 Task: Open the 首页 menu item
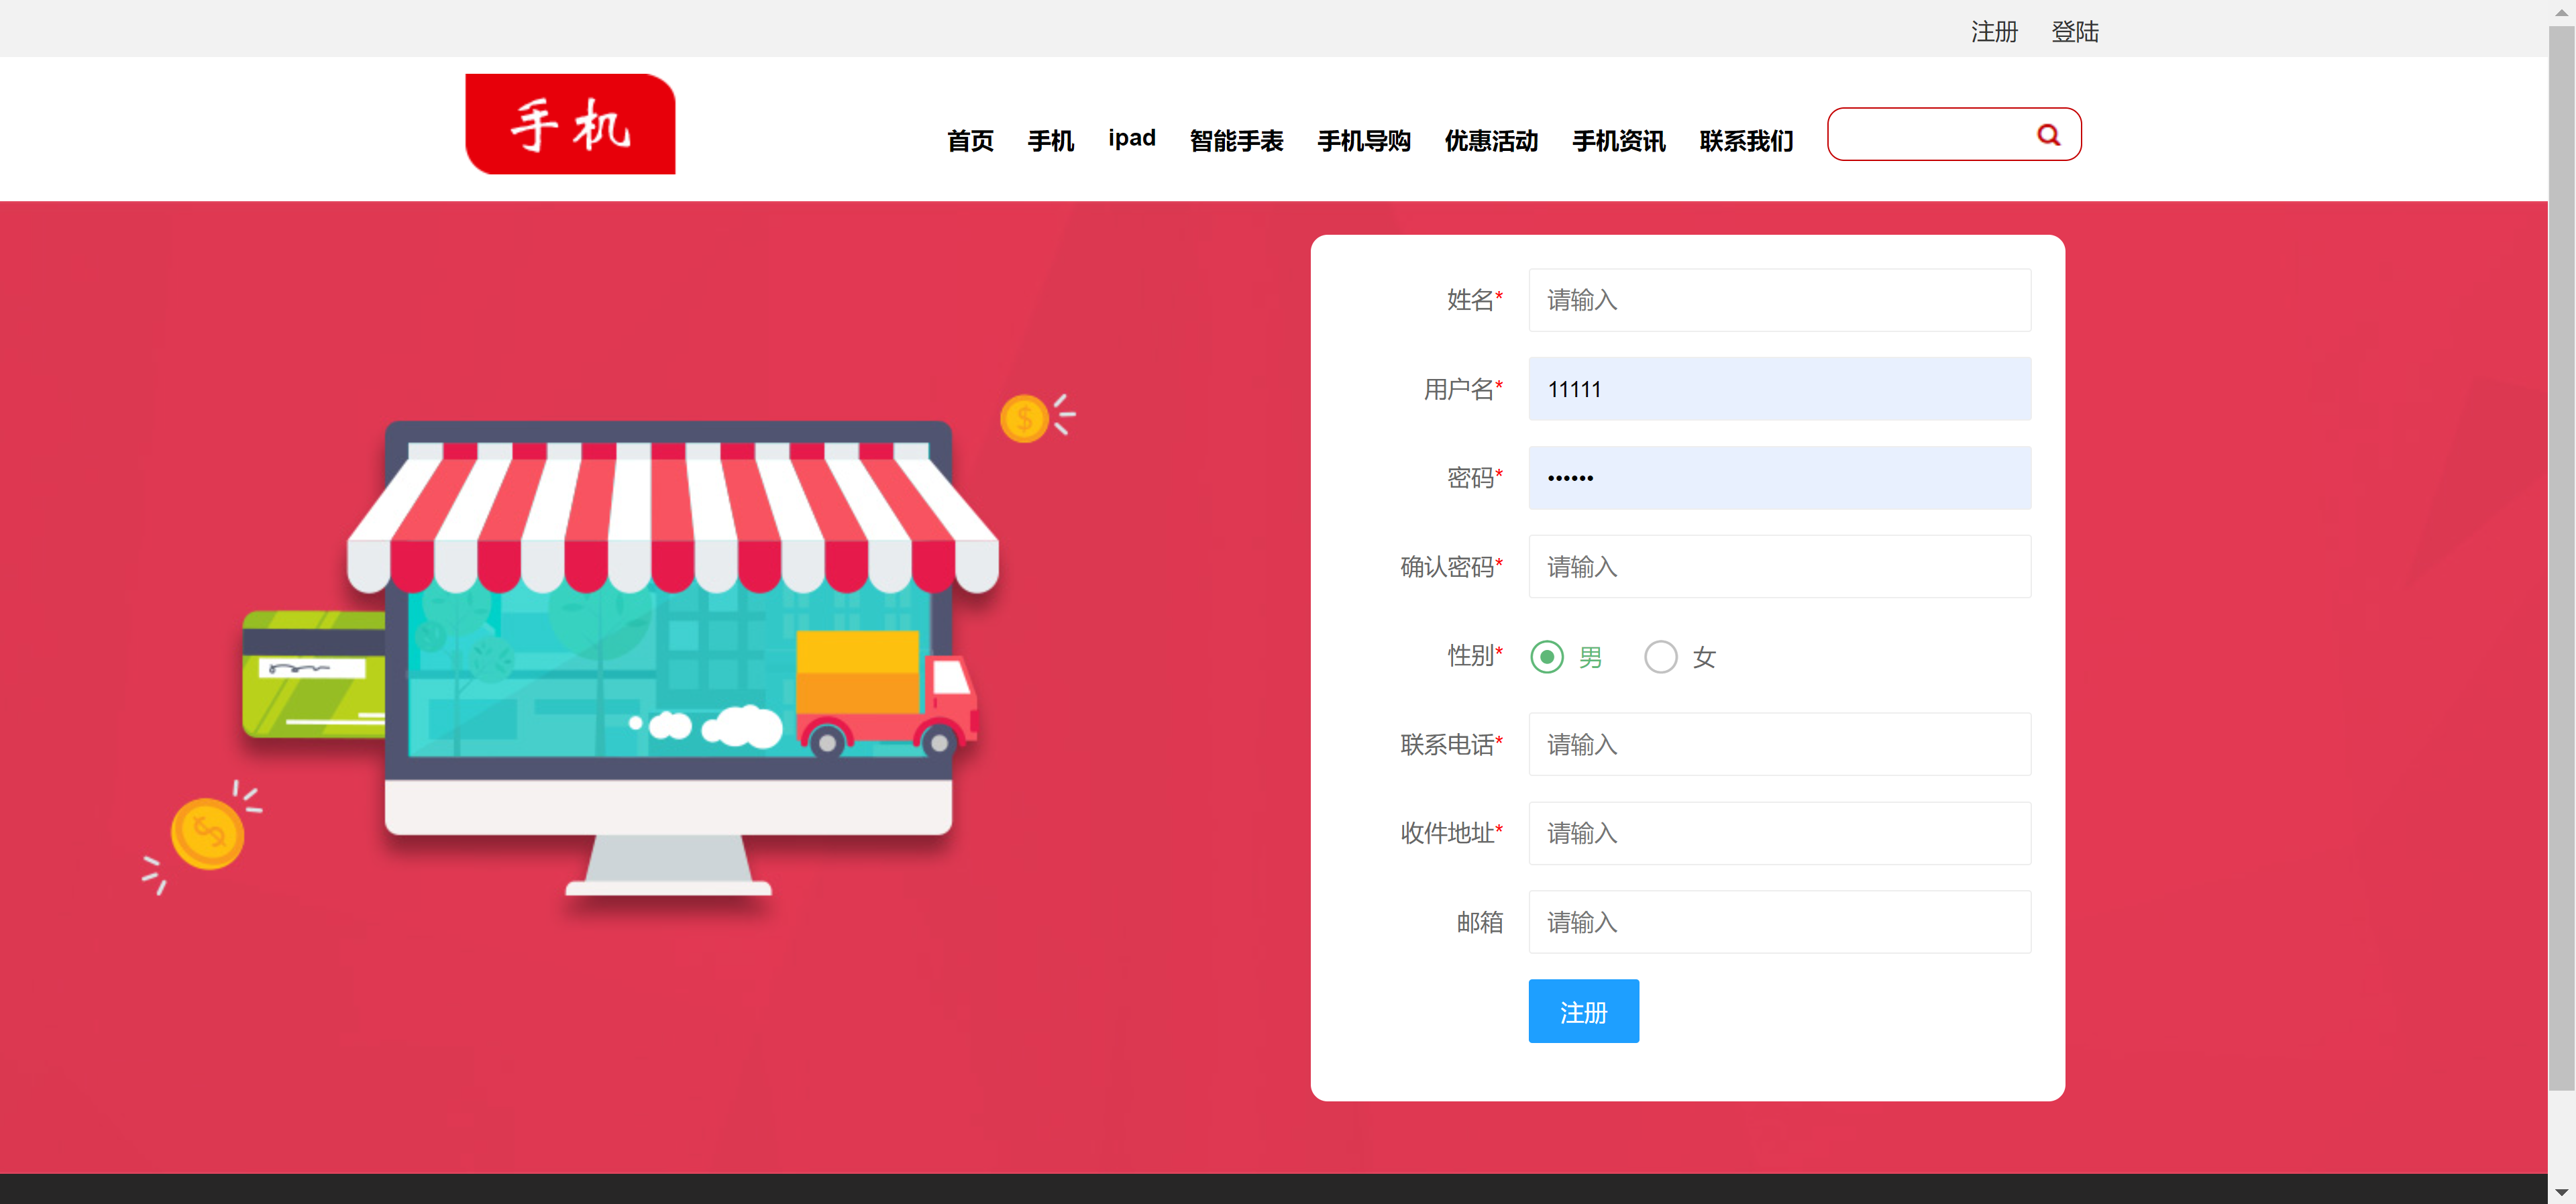coord(970,140)
